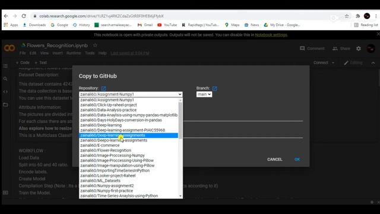This screenshot has height=214, width=380.
Task: Click the Repository combo box
Action: pyautogui.click(x=131, y=94)
